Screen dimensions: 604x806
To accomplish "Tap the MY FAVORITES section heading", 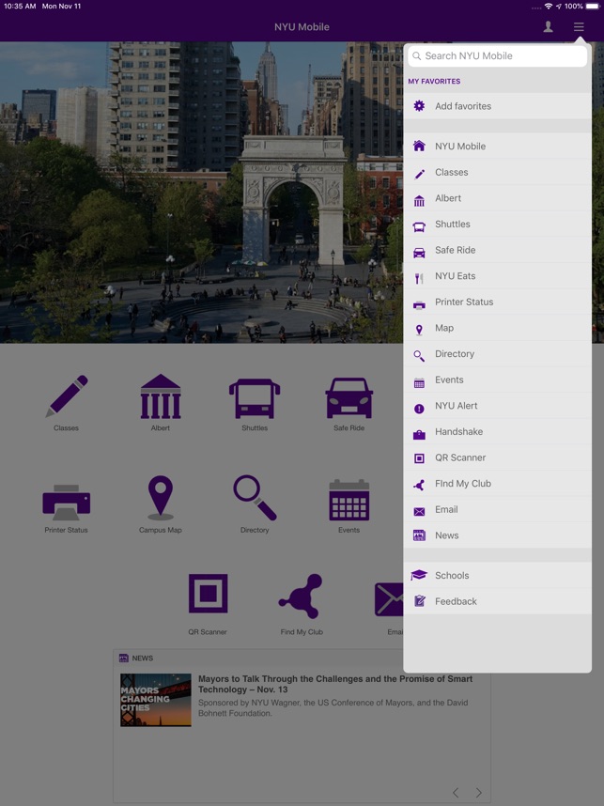I will (x=434, y=81).
